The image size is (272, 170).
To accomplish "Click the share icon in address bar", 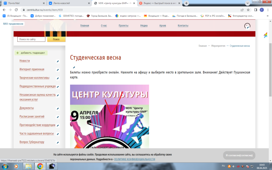I will [242, 10].
